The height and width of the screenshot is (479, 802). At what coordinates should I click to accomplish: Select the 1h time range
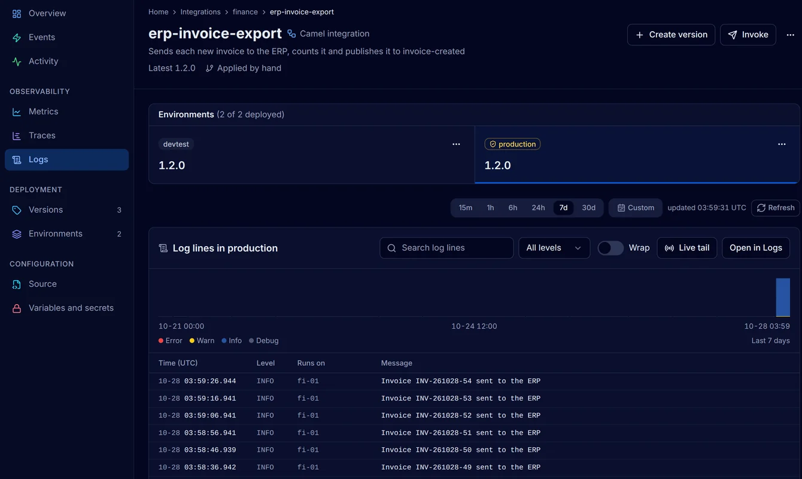[490, 208]
